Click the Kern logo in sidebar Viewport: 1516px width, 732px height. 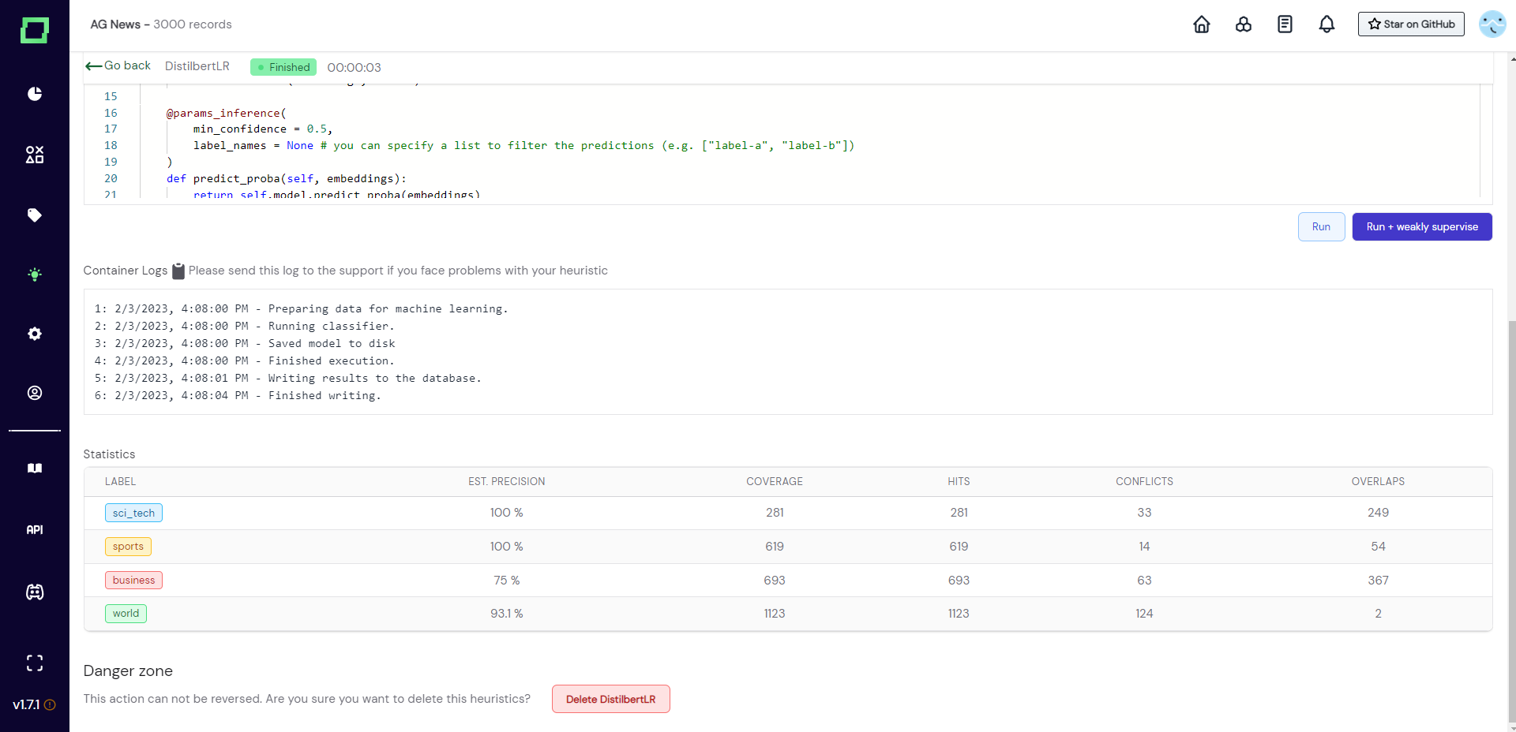[35, 30]
